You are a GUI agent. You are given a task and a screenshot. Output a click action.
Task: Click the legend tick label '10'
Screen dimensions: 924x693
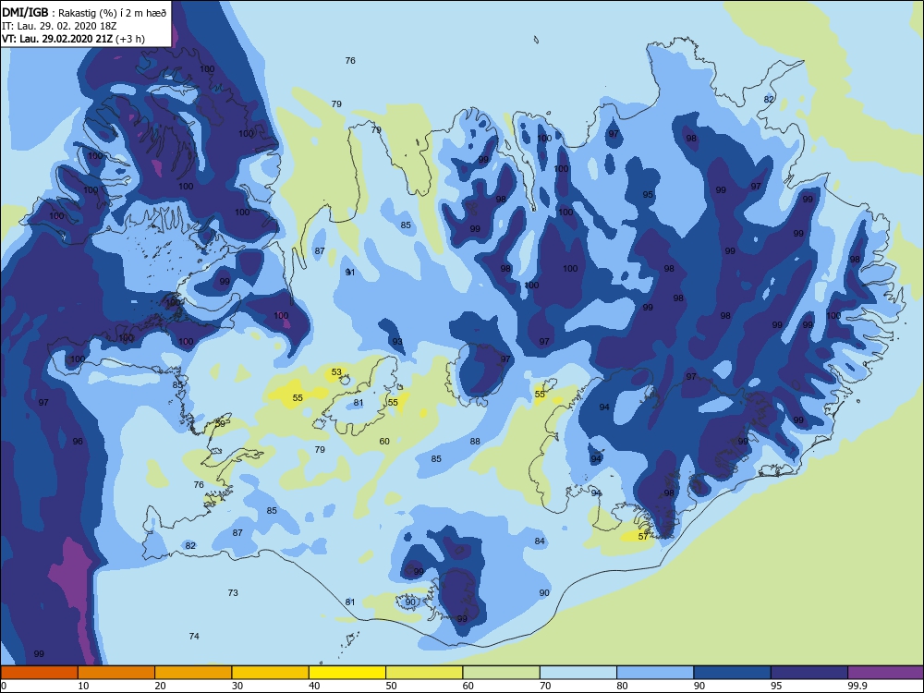(x=83, y=686)
